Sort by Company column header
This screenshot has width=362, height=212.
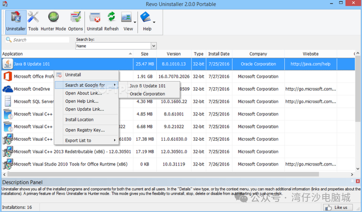coord(258,54)
